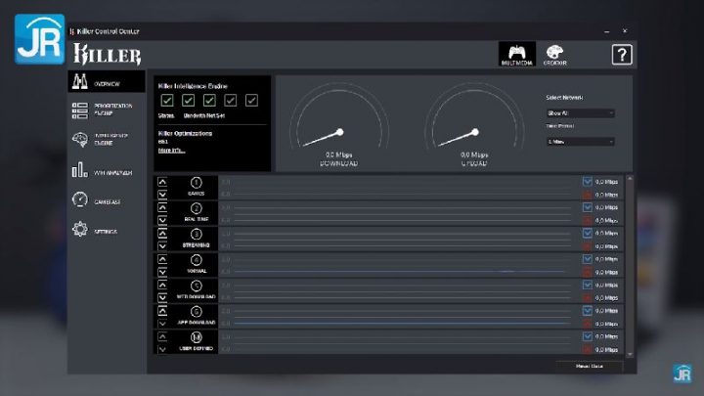Viewport: 704px width, 396px height.
Task: Open the Overview binoculars icon
Action: pyautogui.click(x=80, y=82)
